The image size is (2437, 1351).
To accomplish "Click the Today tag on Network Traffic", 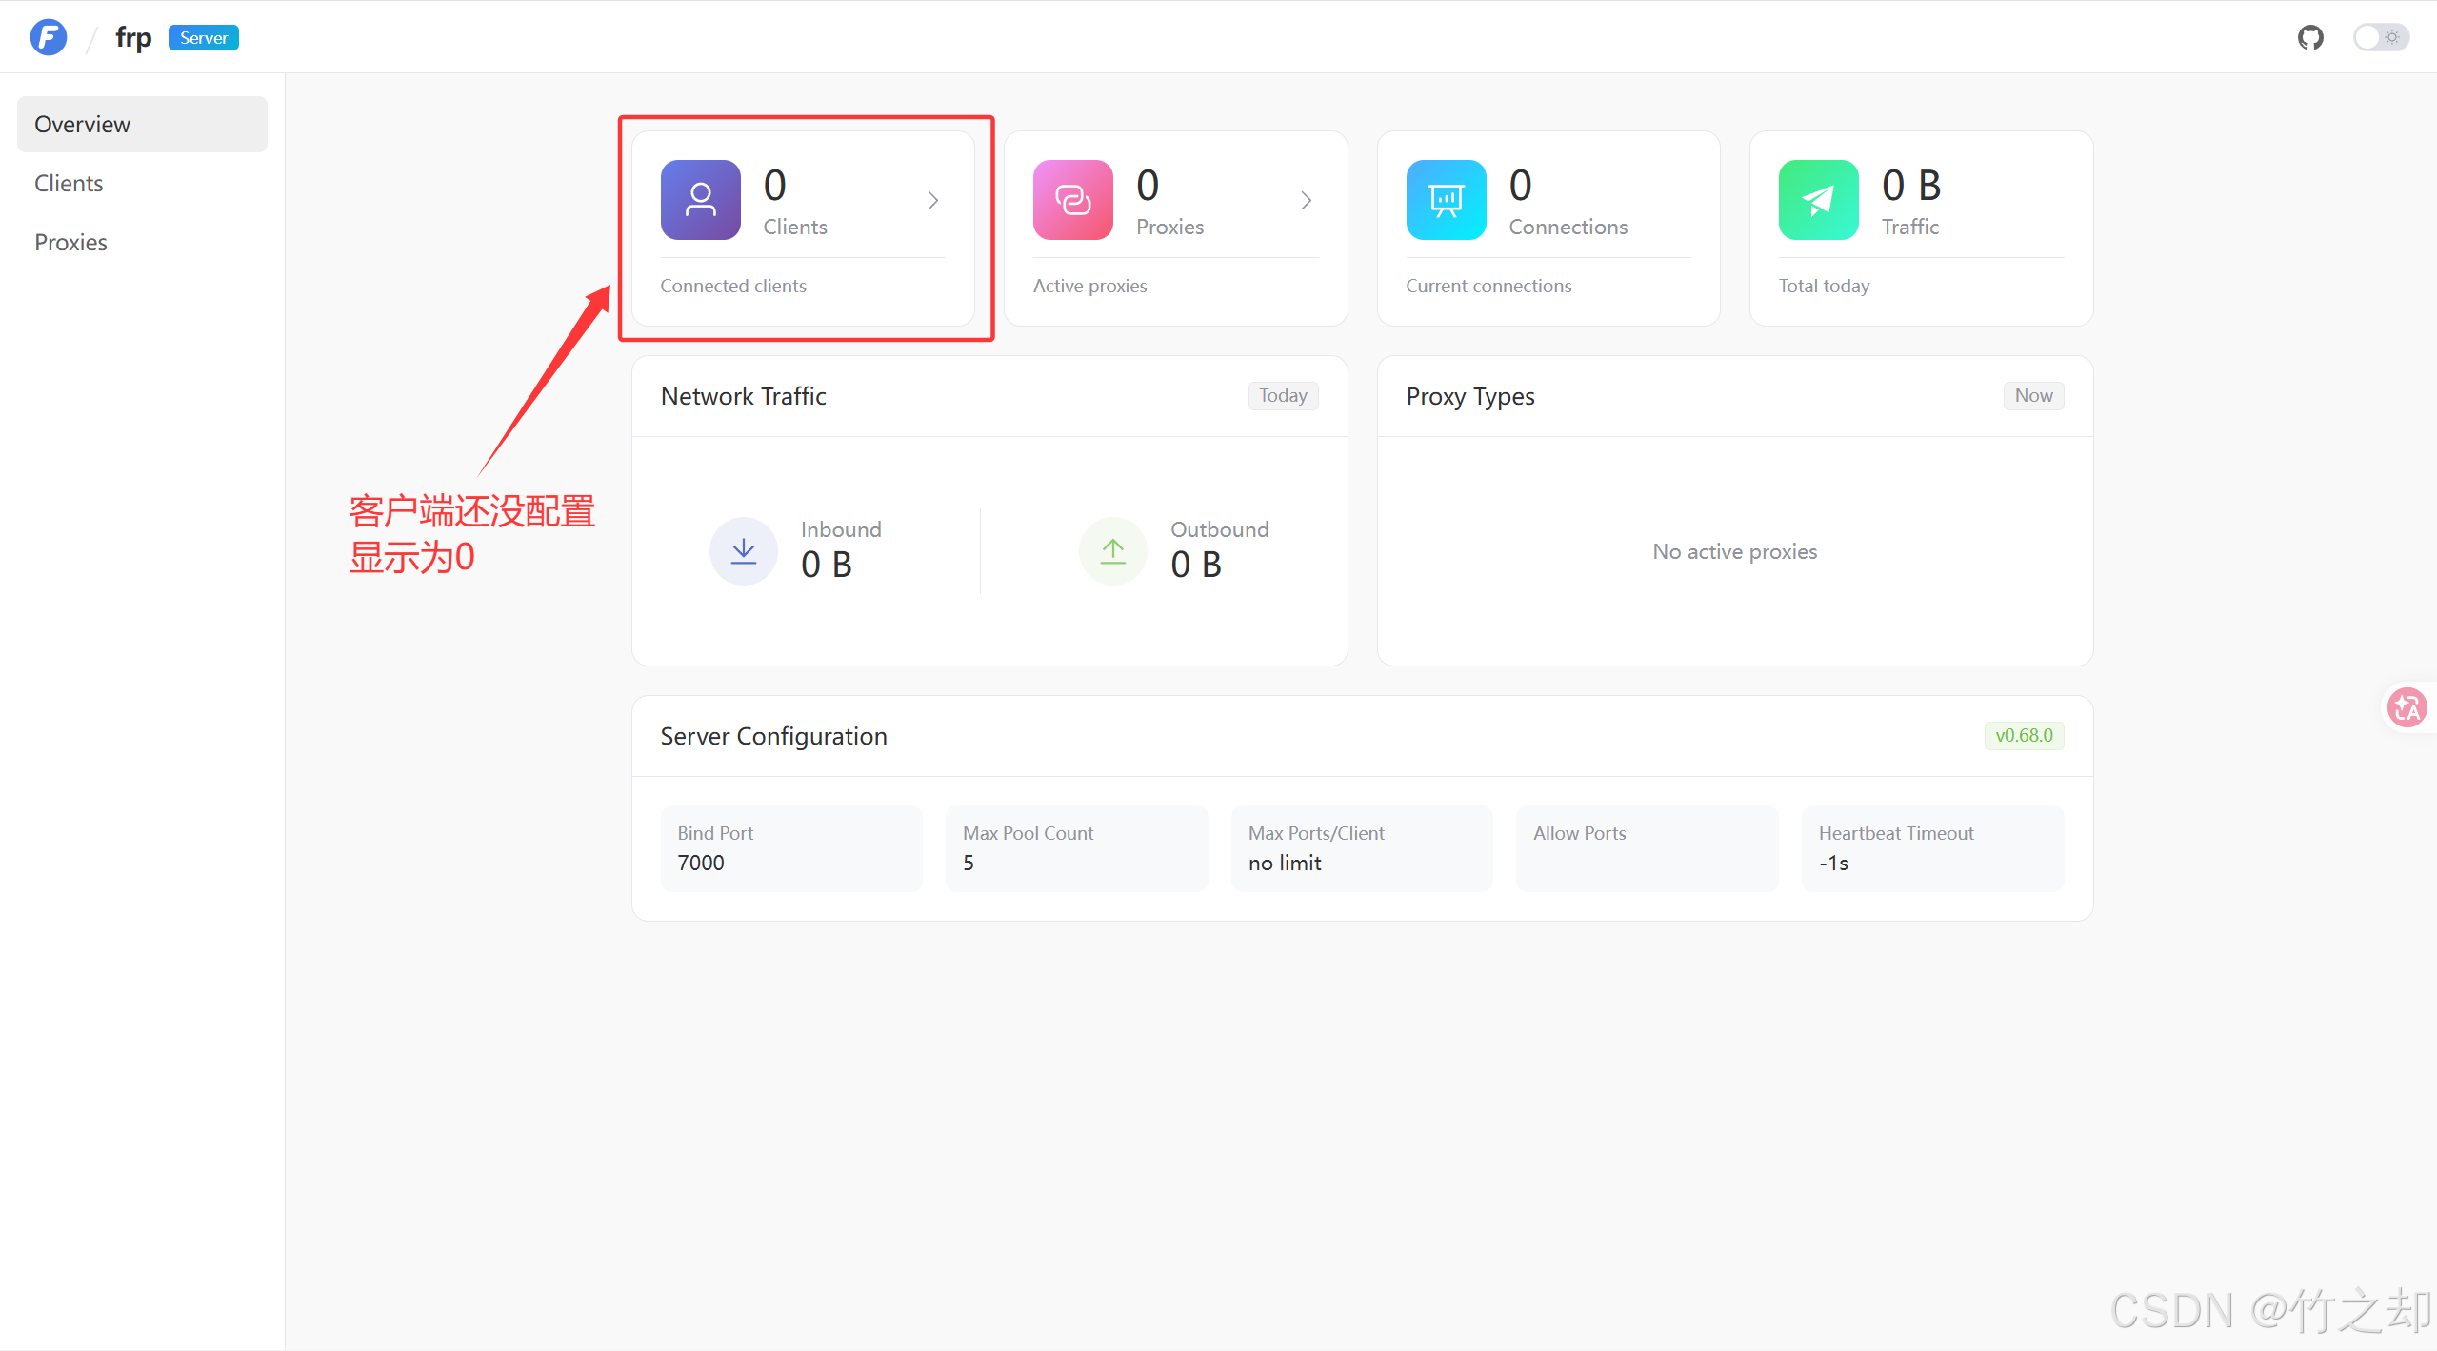I will coord(1282,395).
